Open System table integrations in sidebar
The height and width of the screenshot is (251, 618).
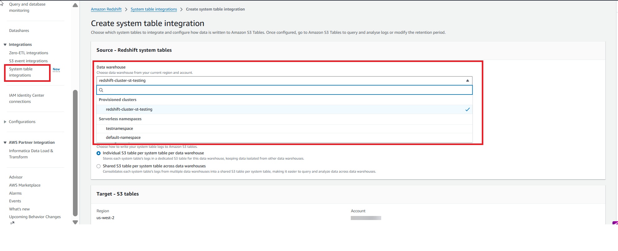21,72
